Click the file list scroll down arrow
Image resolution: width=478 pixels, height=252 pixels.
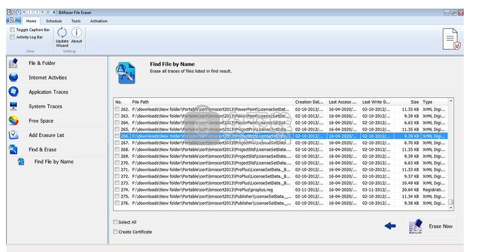click(x=451, y=207)
